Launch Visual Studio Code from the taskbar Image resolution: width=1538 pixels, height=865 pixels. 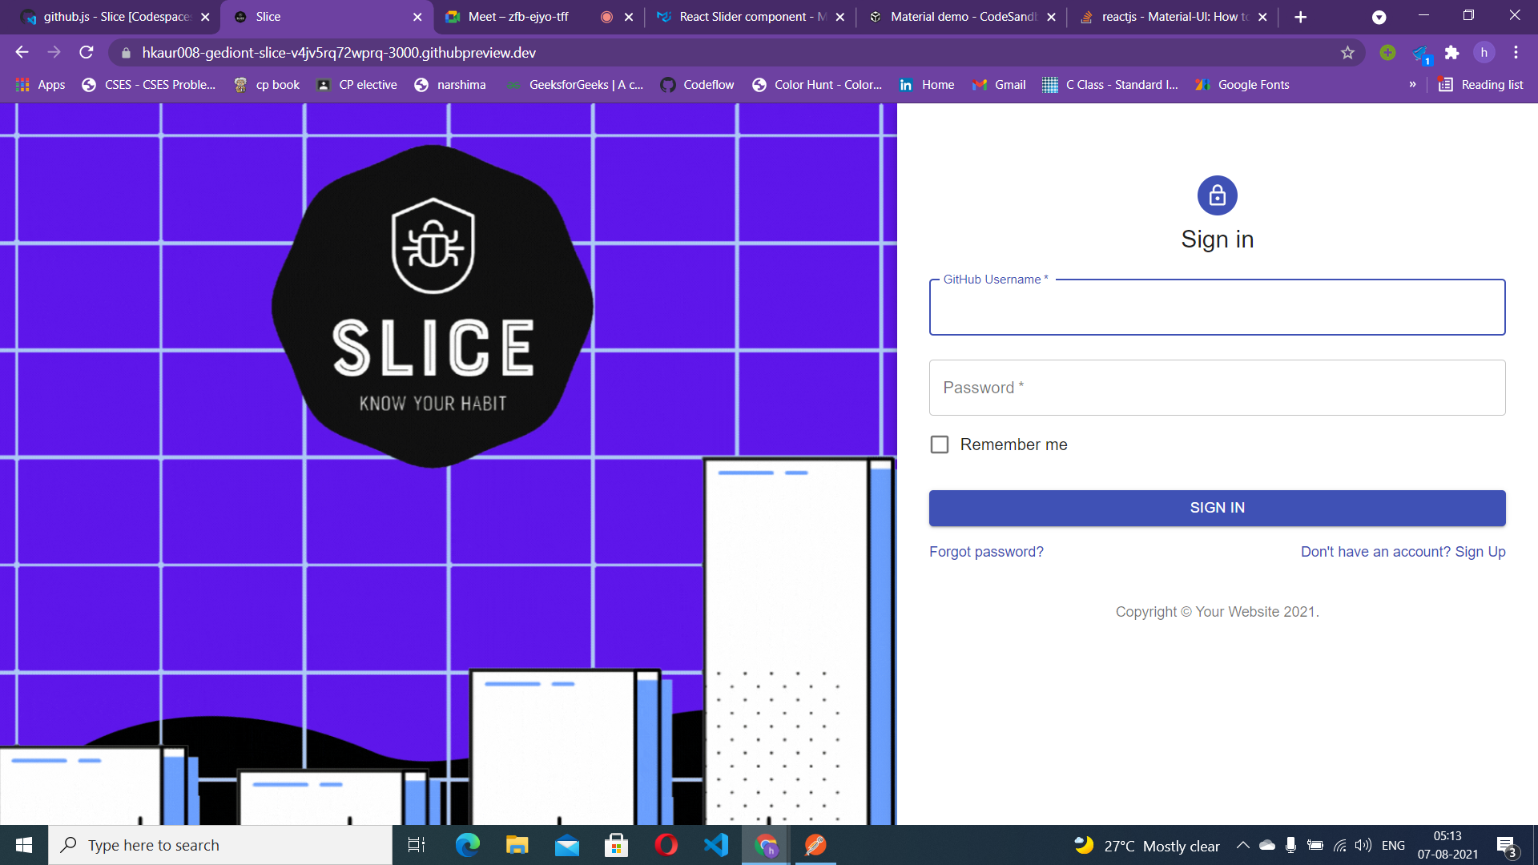click(716, 845)
